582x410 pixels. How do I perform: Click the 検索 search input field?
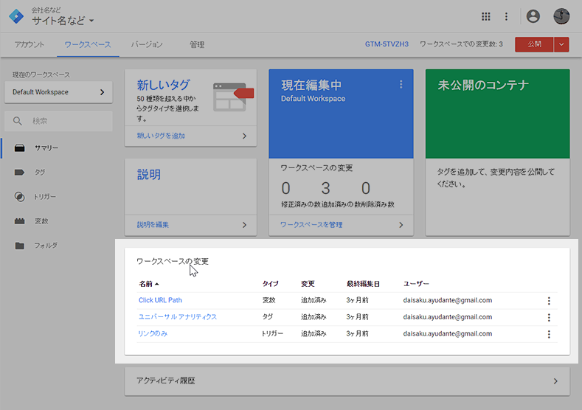point(58,121)
